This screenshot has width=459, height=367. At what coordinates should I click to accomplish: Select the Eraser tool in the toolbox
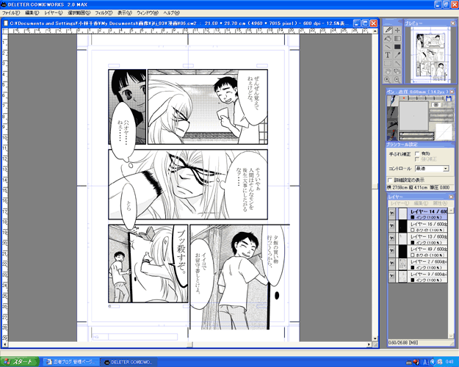click(x=388, y=38)
